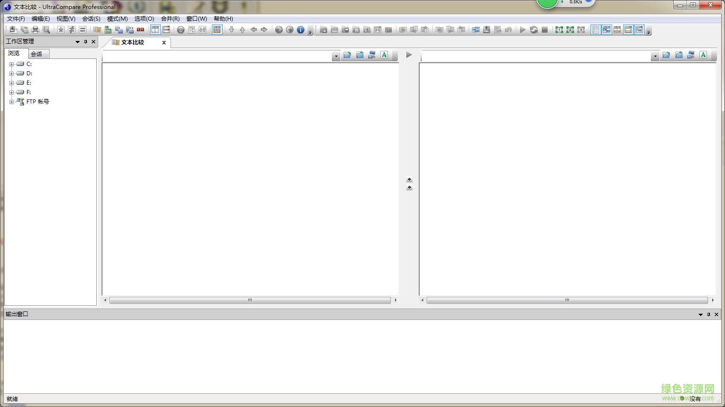Switch to the 会话 tab
The image size is (725, 407).
[37, 54]
